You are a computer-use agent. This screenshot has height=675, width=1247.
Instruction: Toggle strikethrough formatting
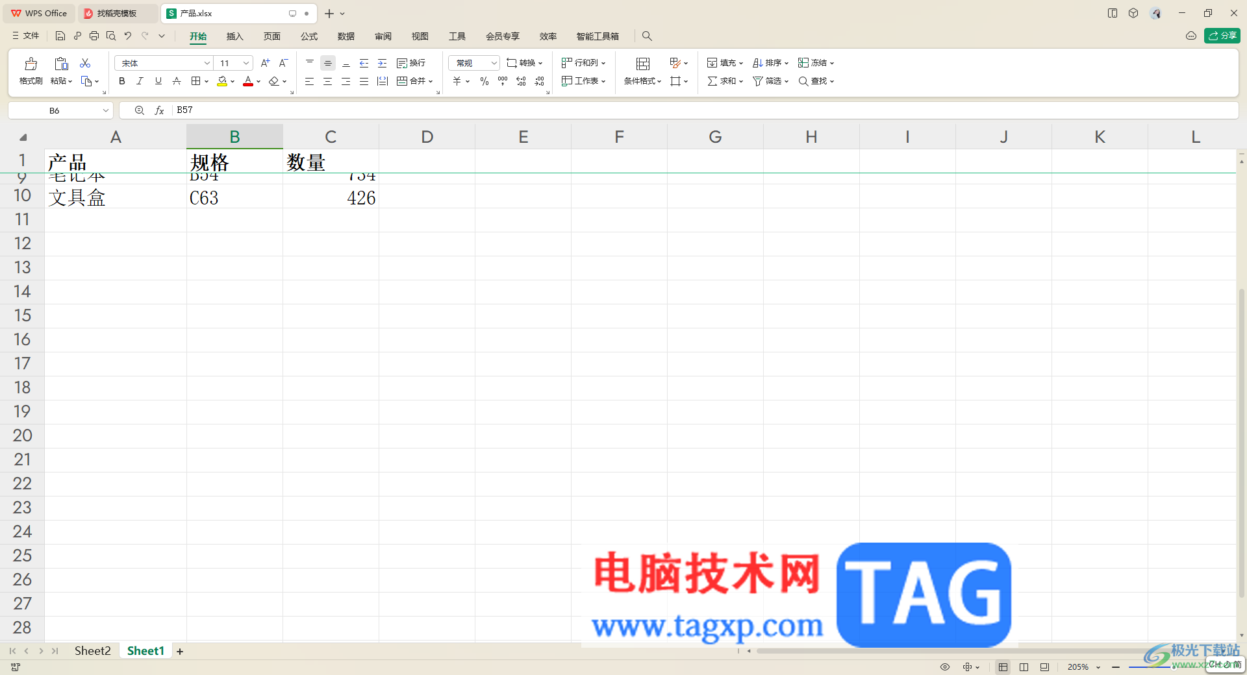176,81
